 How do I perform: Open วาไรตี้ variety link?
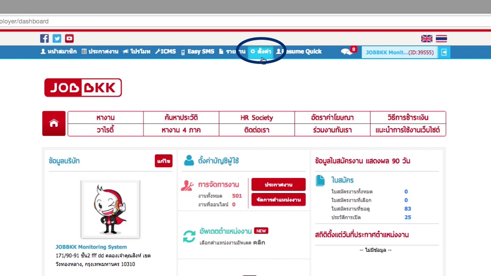(x=105, y=130)
